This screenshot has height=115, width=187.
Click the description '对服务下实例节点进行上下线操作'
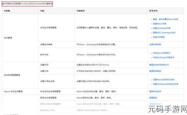pos(92,110)
